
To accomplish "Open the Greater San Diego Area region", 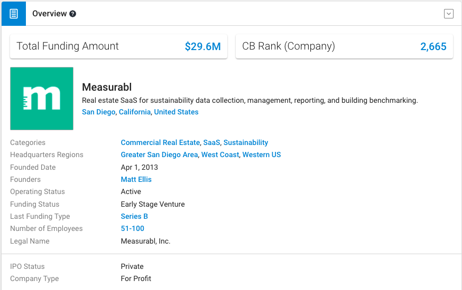I will click(160, 154).
